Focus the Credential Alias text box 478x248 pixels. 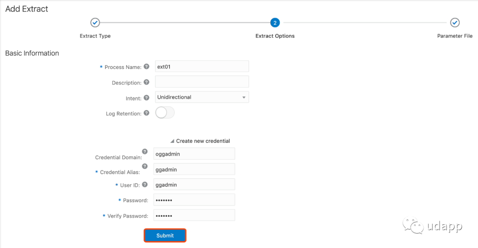[x=194, y=169]
